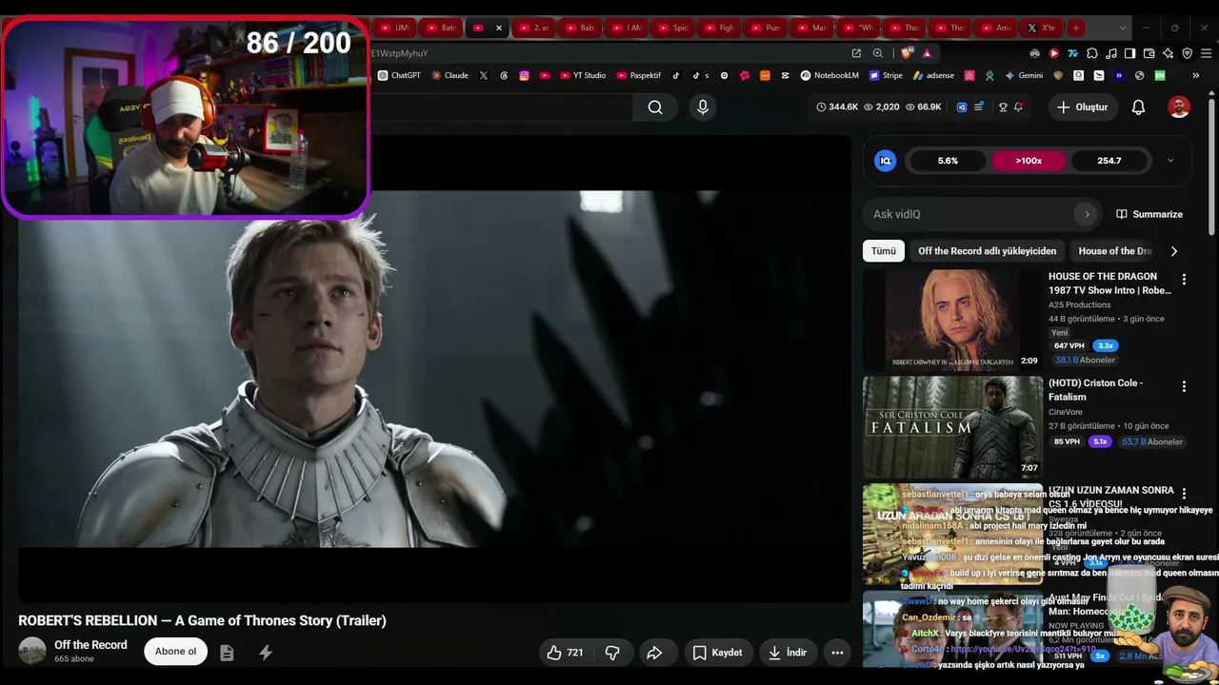1219x685 pixels.
Task: Close the active browser tab
Action: [498, 28]
